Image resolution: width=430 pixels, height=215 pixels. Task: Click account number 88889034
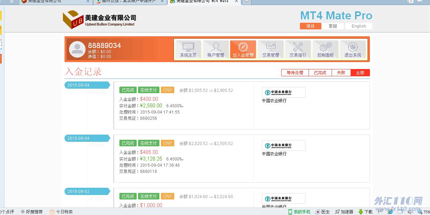click(104, 46)
